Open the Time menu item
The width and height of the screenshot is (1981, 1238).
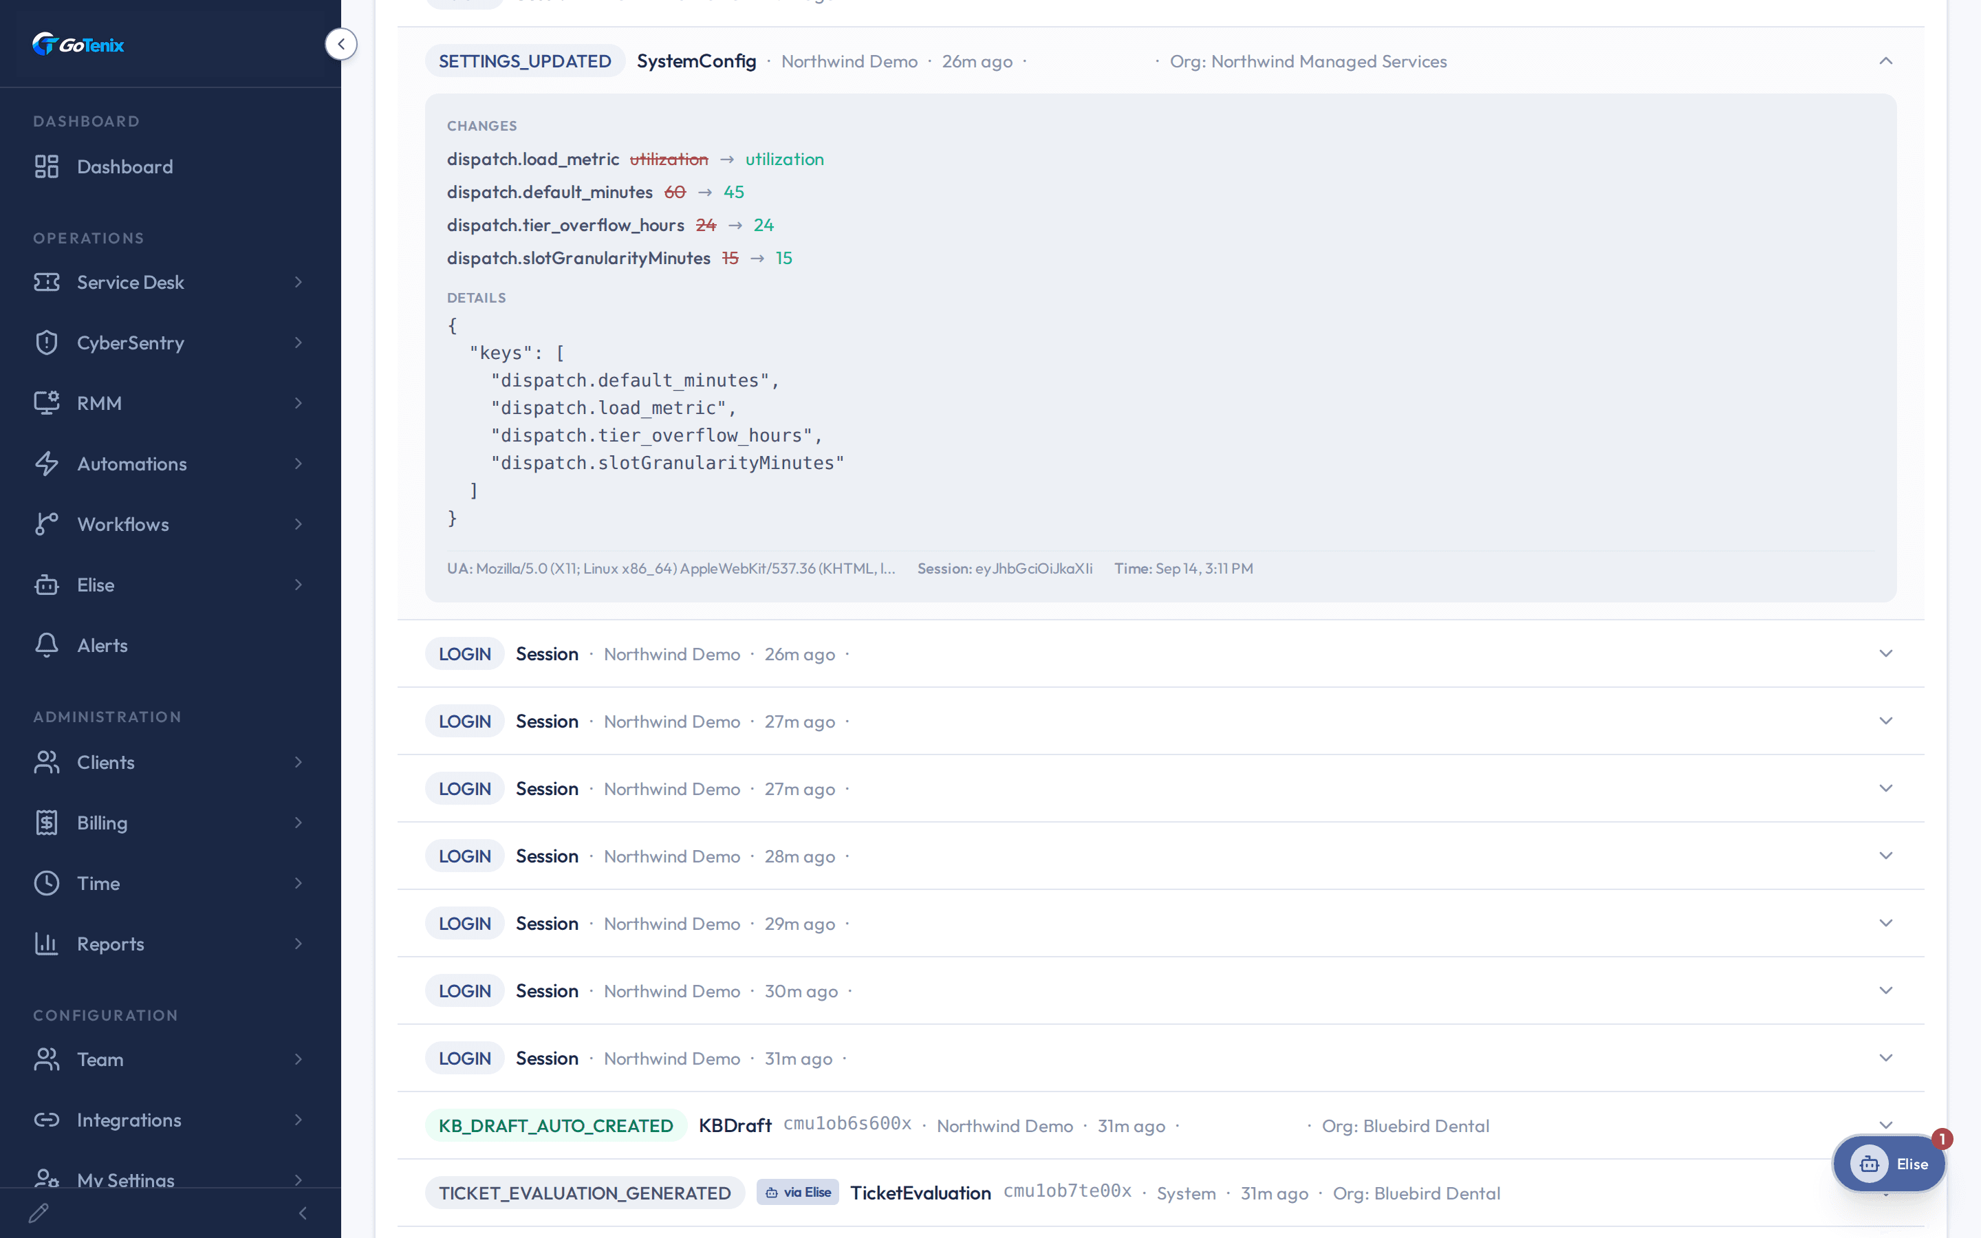(x=171, y=884)
